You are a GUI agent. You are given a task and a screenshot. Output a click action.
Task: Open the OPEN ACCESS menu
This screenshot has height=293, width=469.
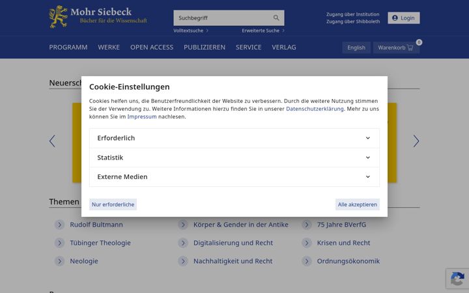click(152, 48)
